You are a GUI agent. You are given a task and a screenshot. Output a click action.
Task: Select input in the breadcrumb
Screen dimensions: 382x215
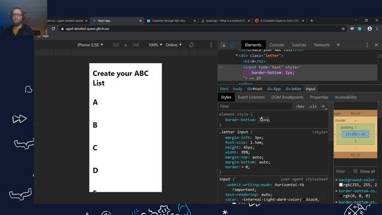(310, 89)
